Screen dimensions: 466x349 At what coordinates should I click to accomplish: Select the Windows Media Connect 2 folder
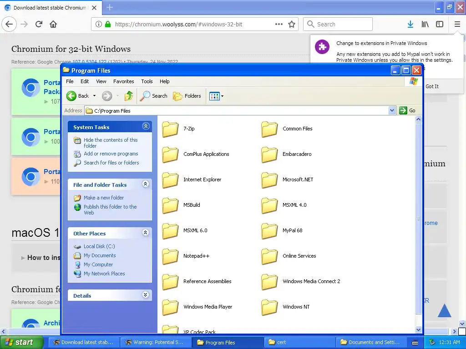(x=301, y=281)
